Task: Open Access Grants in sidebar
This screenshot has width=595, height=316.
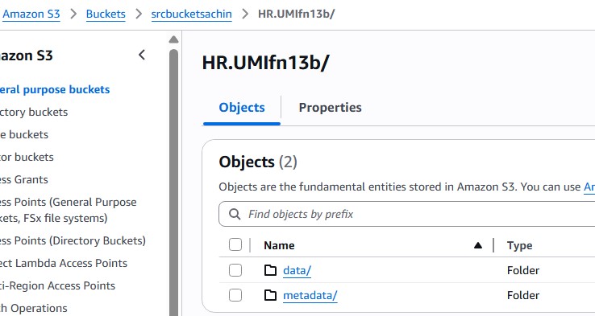Action: click(x=24, y=179)
